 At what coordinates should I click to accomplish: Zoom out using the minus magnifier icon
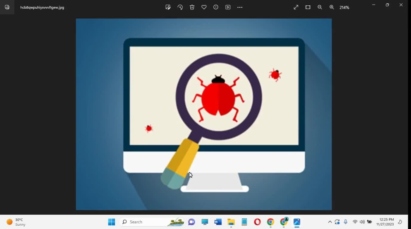pyautogui.click(x=320, y=7)
